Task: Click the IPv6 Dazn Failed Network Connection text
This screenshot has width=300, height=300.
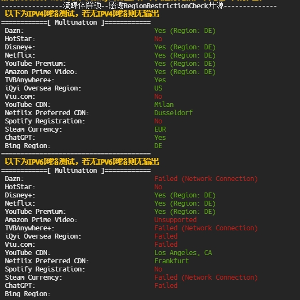Action: tap(206, 179)
